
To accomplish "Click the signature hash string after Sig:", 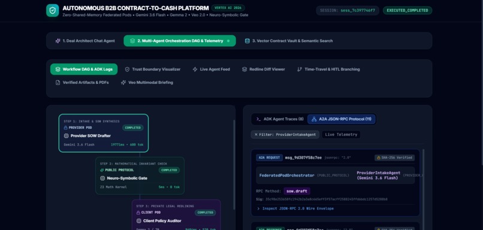I will point(326,199).
